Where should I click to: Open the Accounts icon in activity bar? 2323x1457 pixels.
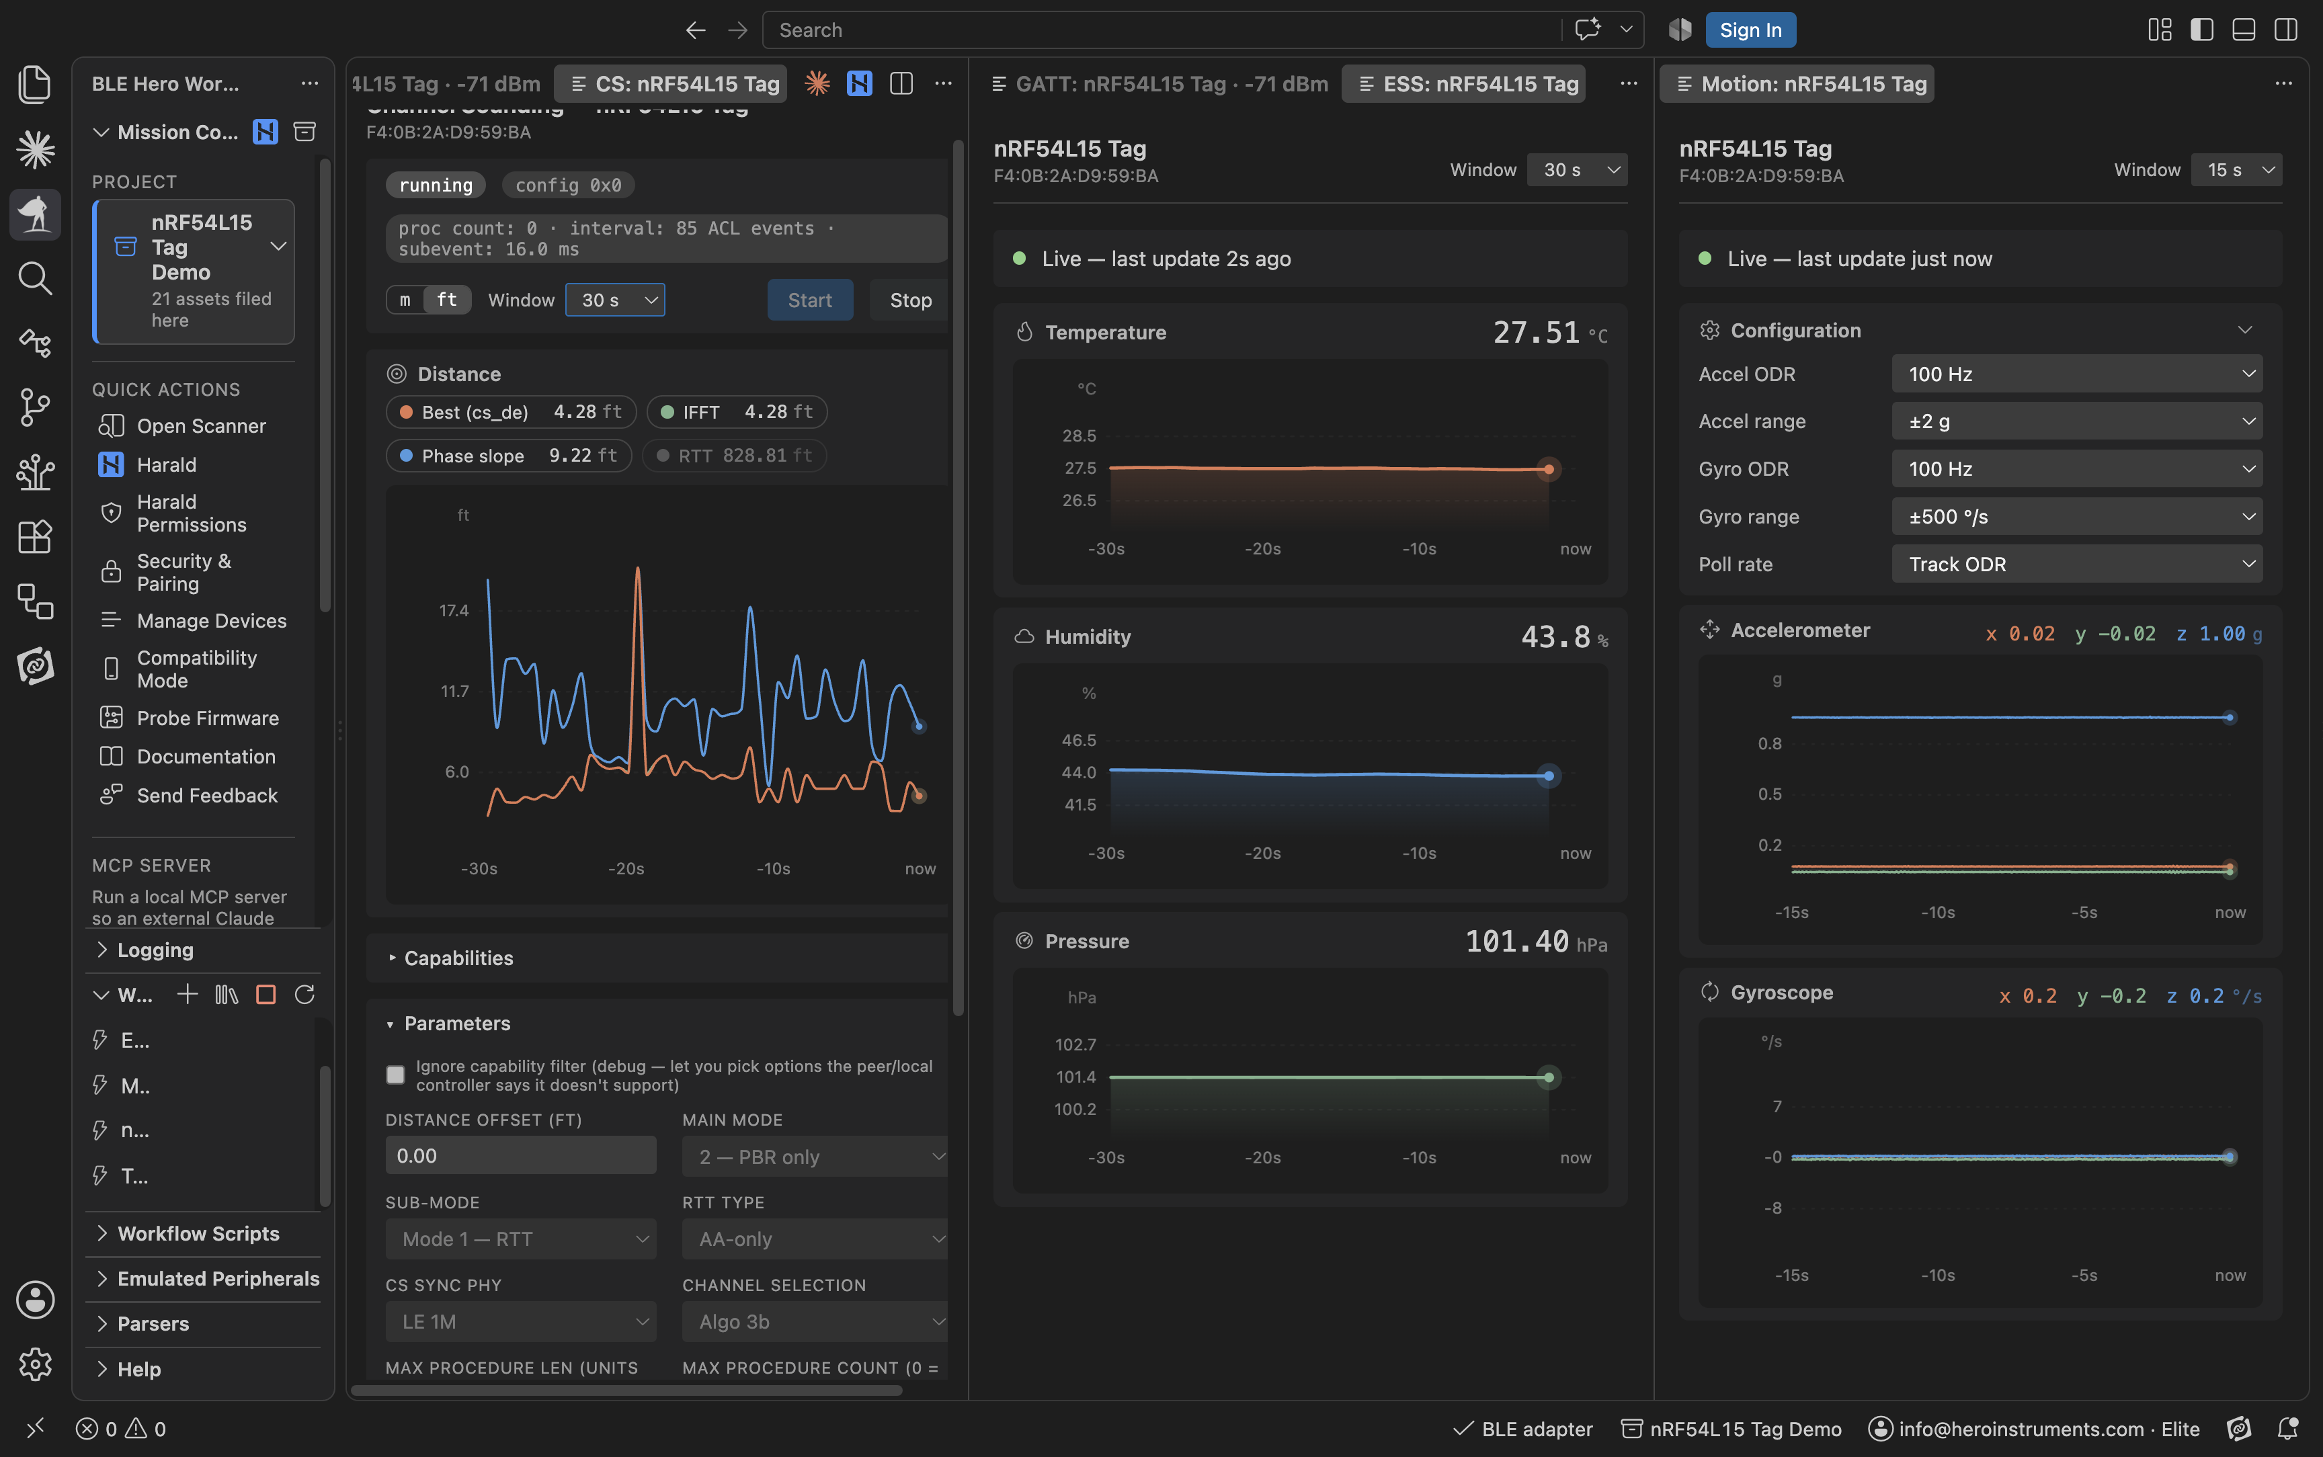[36, 1300]
